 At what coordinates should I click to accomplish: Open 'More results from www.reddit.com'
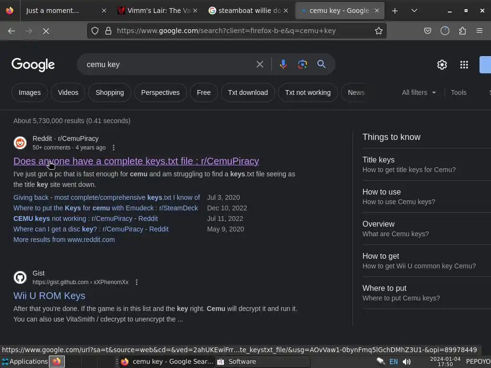click(64, 240)
